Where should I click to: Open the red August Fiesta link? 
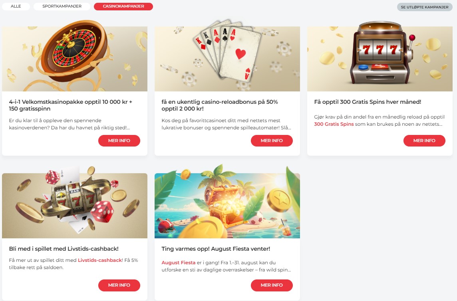coord(179,263)
